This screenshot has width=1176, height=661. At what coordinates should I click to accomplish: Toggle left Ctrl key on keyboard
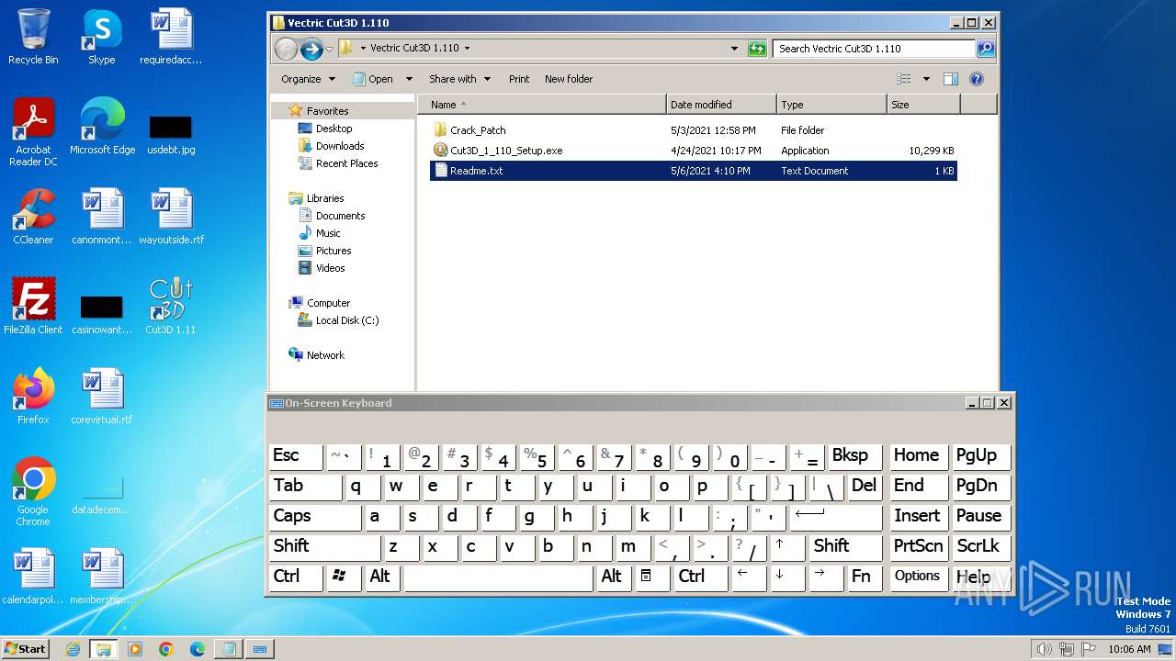coord(296,577)
